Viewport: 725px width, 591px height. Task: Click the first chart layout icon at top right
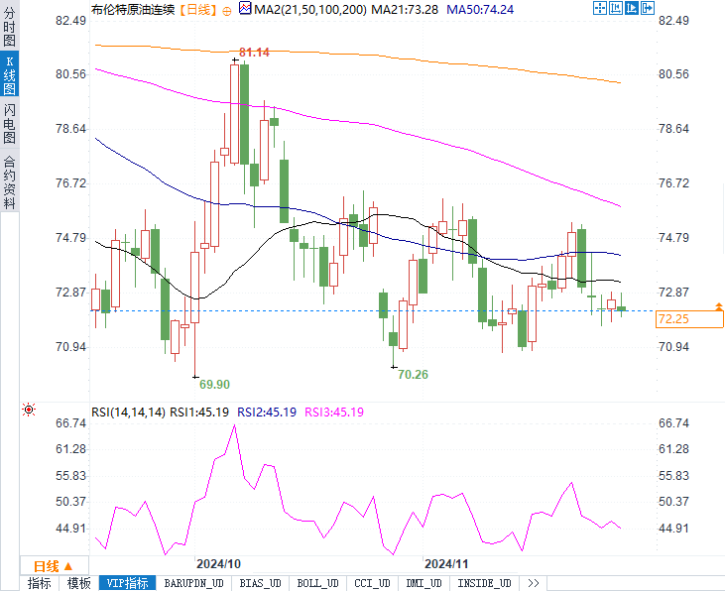point(600,9)
